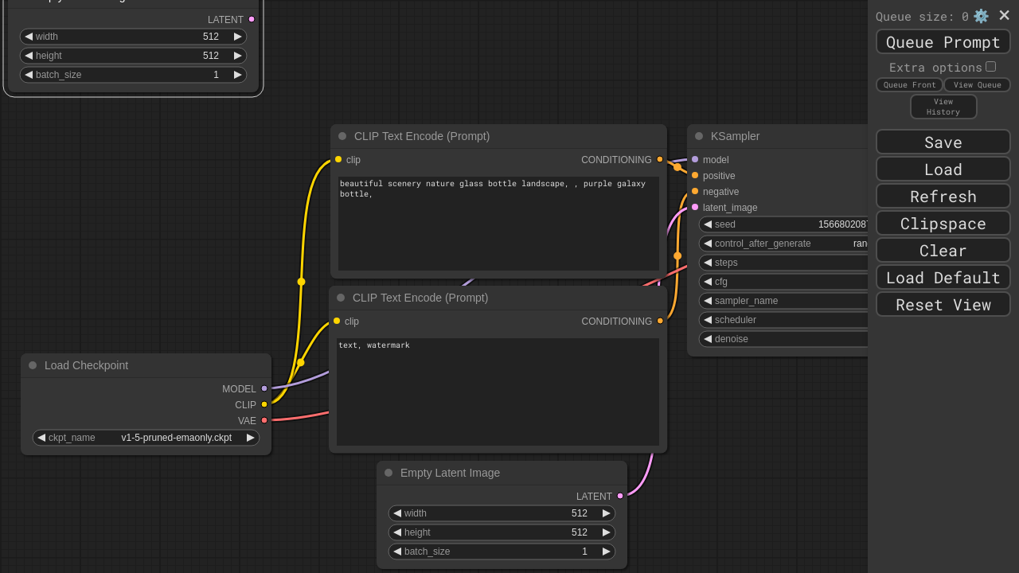This screenshot has height=573, width=1019.
Task: Close the queue panel with the X
Action: click(x=1004, y=16)
